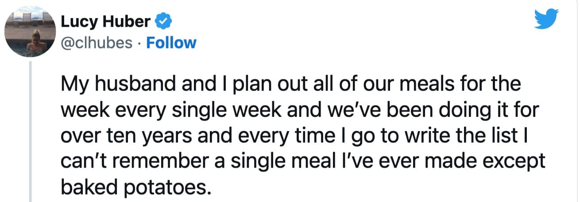Click the Follow link

(x=170, y=43)
